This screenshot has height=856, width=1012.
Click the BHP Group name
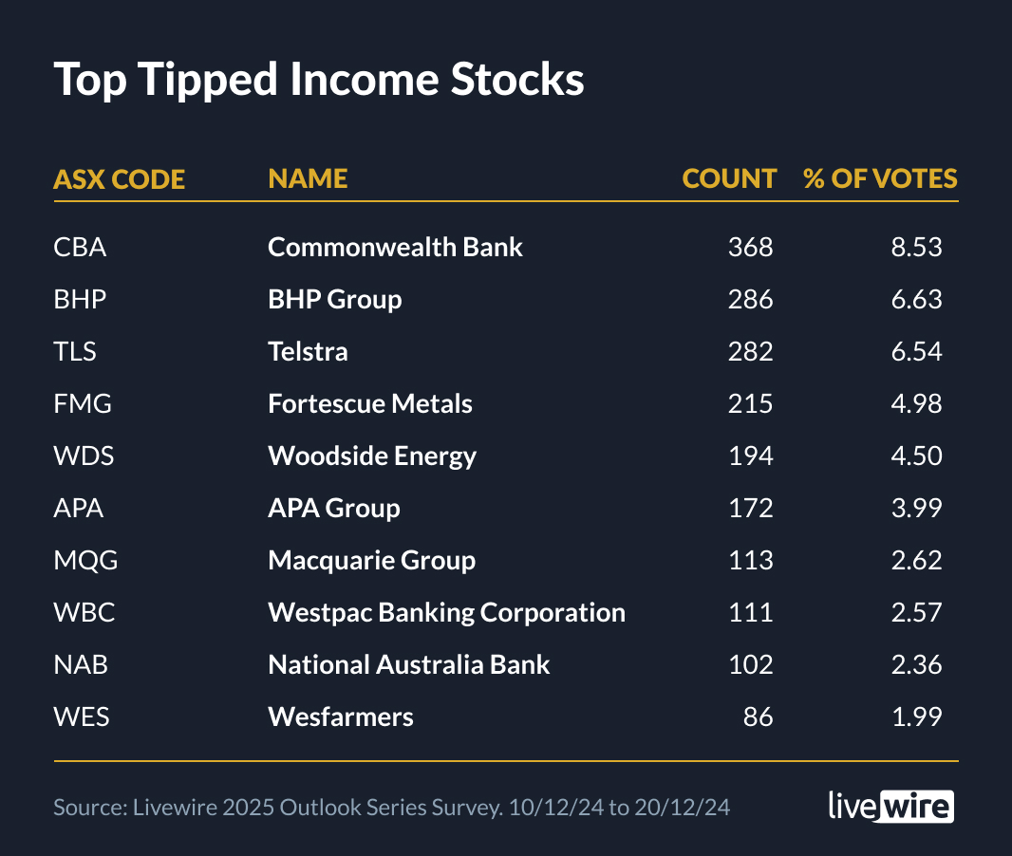pyautogui.click(x=334, y=300)
